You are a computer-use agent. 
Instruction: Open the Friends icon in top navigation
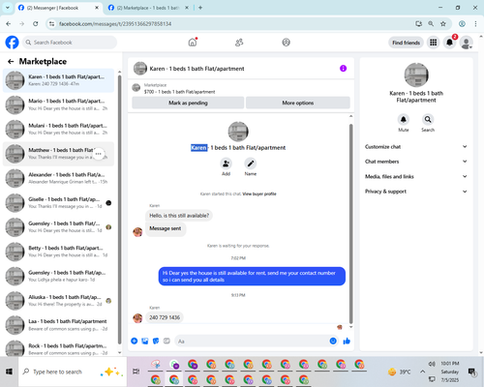239,43
